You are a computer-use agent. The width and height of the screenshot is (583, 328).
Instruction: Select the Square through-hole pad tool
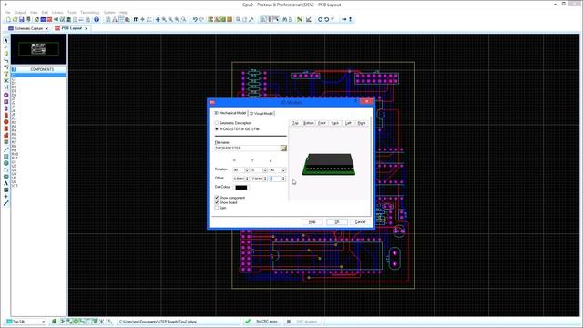[x=6, y=101]
